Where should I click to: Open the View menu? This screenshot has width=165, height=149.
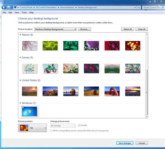tap(17, 13)
